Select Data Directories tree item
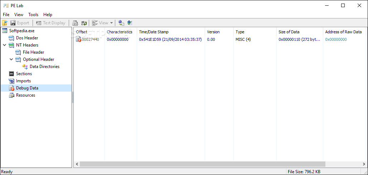Viewport: 368px width, 175px height. coord(45,67)
